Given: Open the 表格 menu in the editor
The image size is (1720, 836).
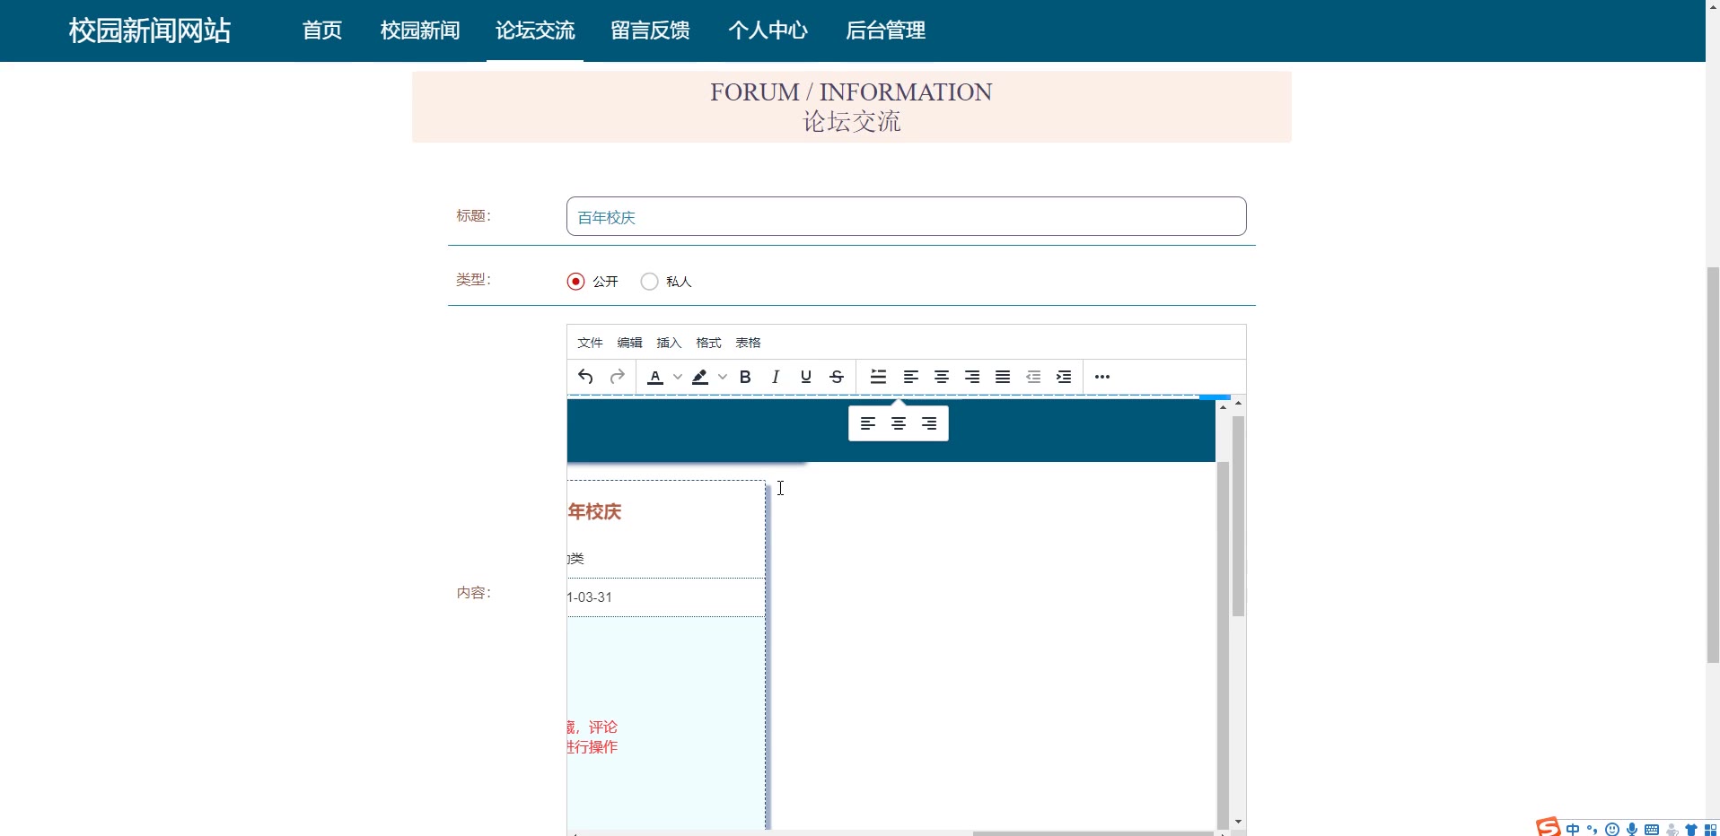Looking at the screenshot, I should [x=748, y=343].
